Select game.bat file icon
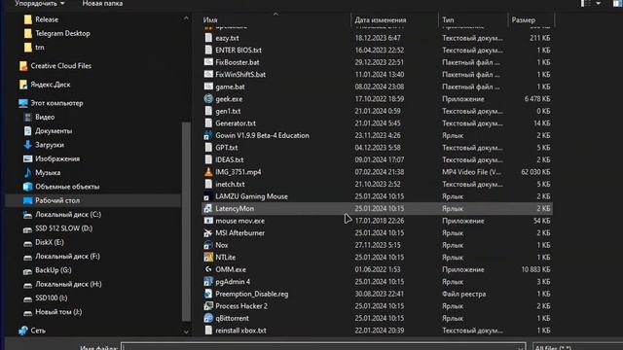 tap(208, 87)
